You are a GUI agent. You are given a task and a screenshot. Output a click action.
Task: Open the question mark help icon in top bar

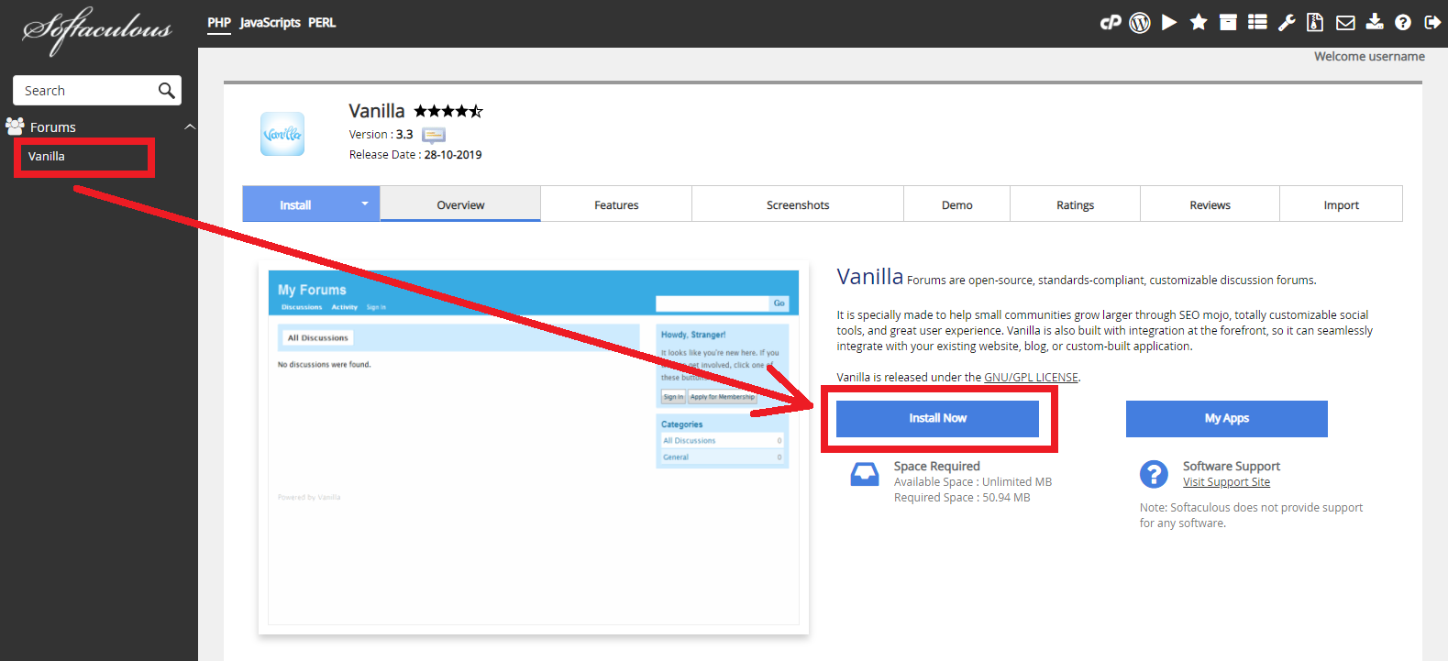coord(1403,23)
